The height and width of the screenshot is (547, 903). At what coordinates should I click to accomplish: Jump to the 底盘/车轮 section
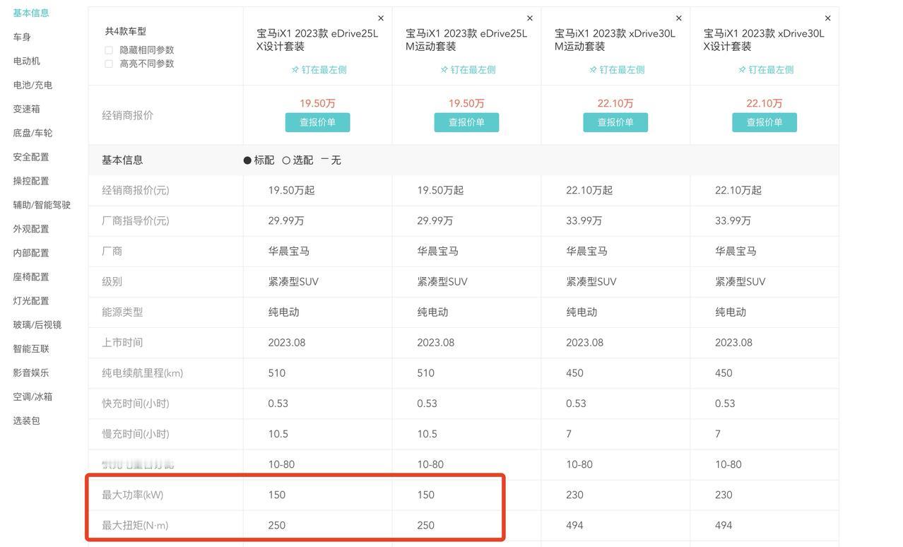(33, 133)
